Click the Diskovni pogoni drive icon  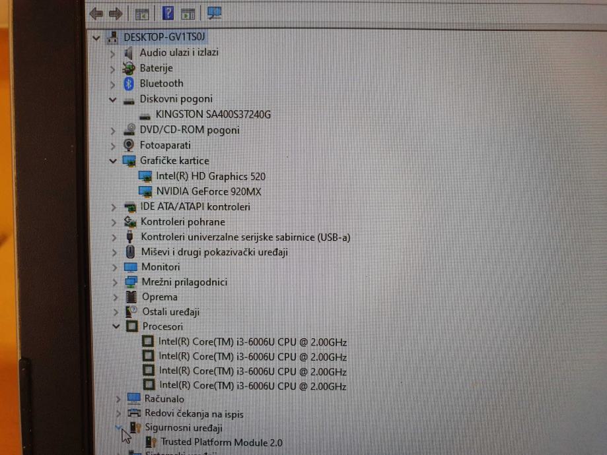pos(129,102)
